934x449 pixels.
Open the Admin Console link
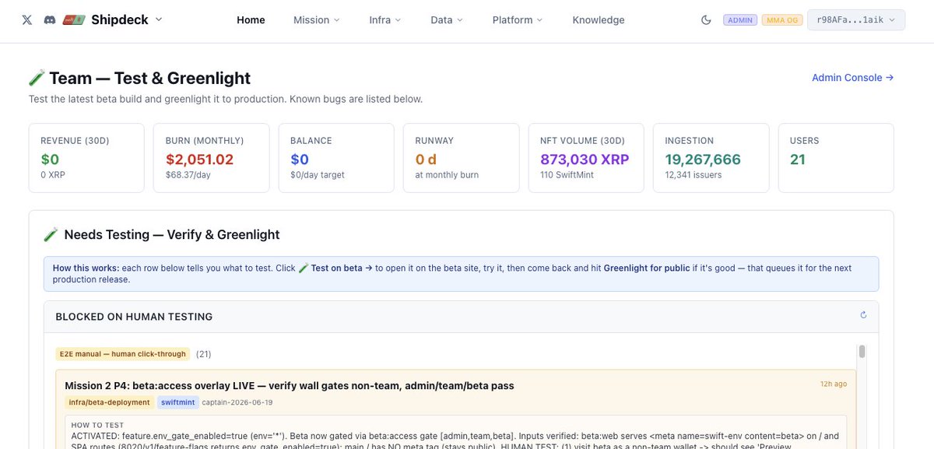[852, 77]
